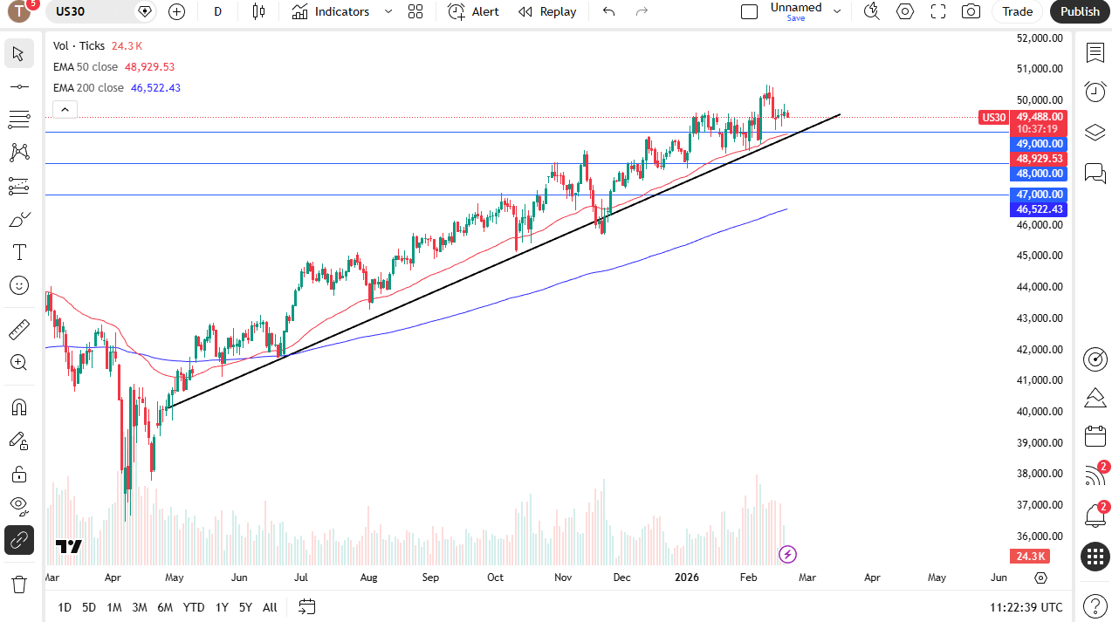Open the help center question mark
Image resolution: width=1112 pixels, height=622 pixels.
tap(1095, 605)
